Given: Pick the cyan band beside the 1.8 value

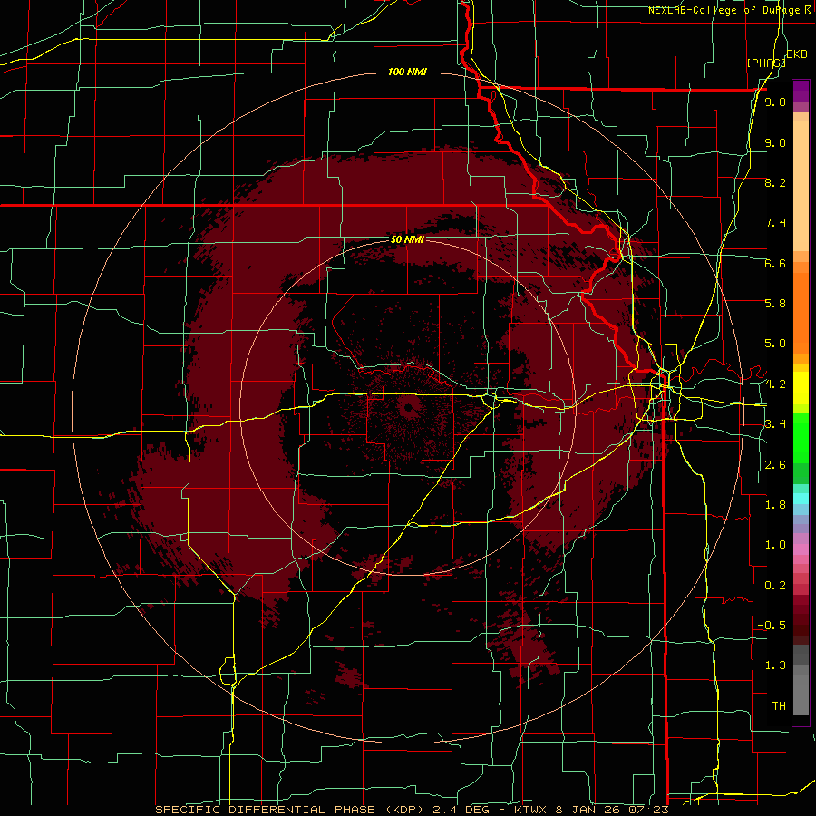Looking at the screenshot, I should coord(801,499).
